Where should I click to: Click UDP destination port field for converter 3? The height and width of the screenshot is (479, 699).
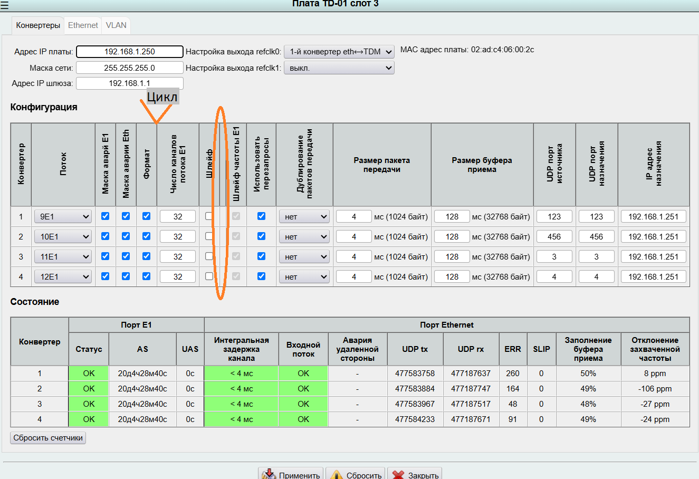point(597,257)
